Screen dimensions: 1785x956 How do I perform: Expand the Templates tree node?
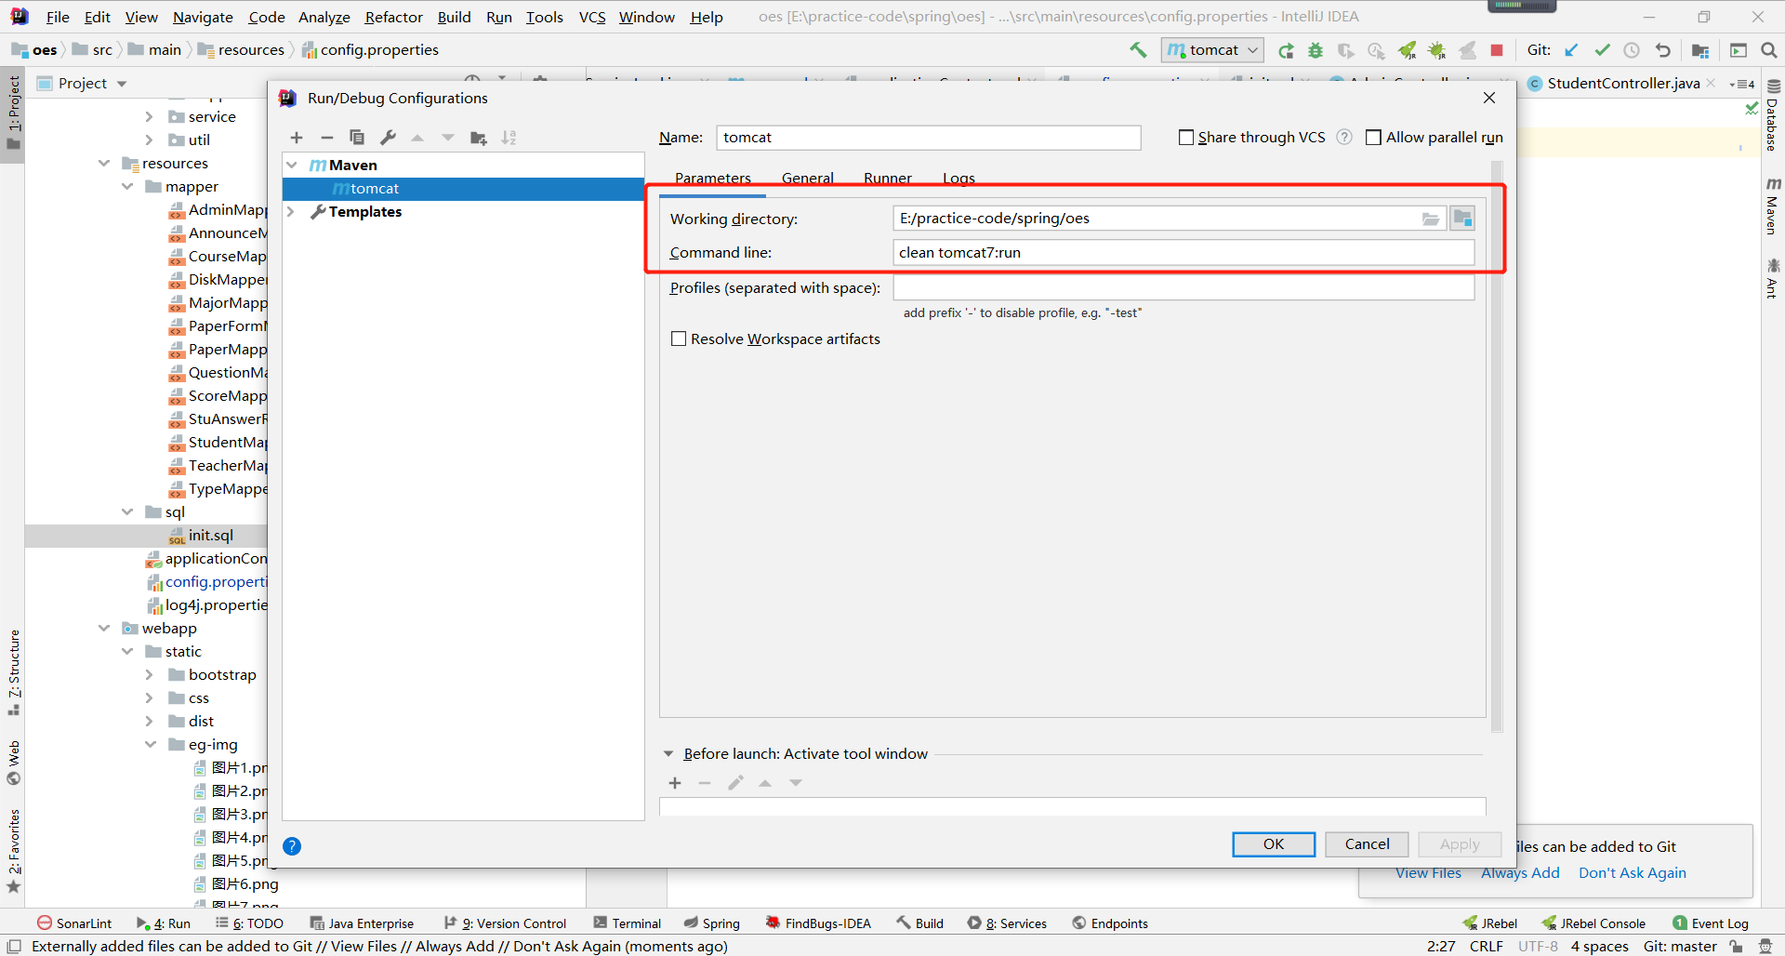click(x=291, y=212)
